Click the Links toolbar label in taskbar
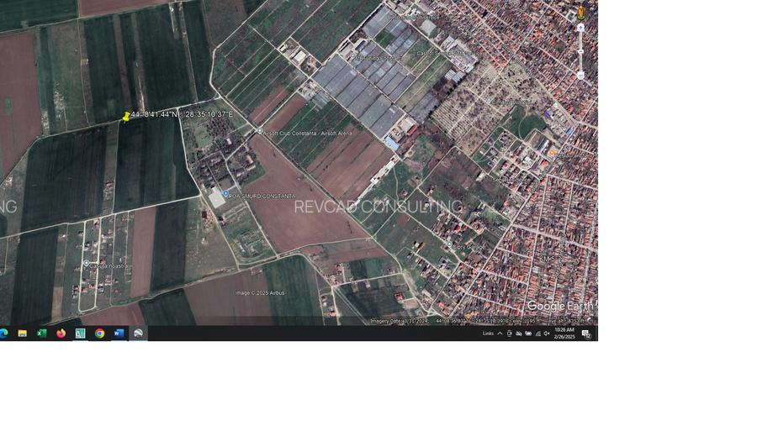 click(488, 333)
